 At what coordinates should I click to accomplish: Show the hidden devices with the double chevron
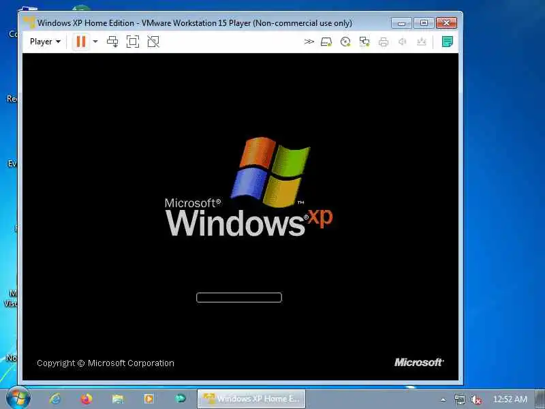click(309, 42)
